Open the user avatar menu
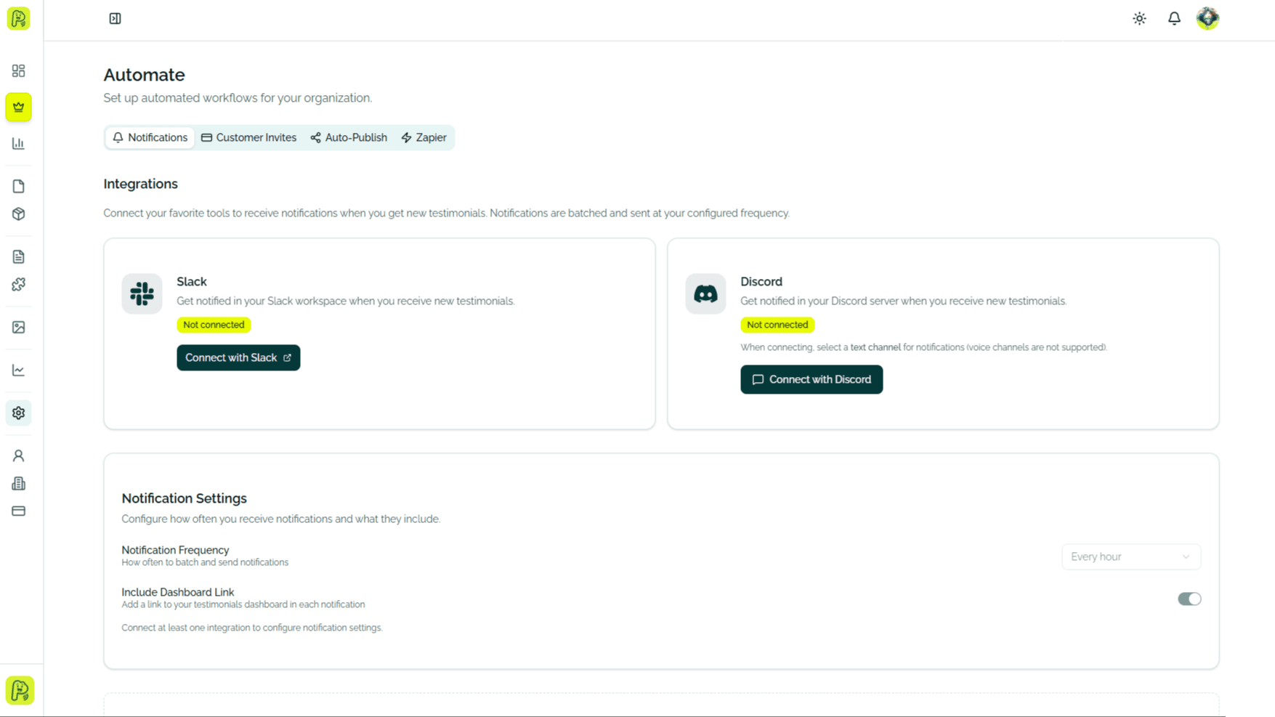The height and width of the screenshot is (717, 1275). click(x=1208, y=18)
